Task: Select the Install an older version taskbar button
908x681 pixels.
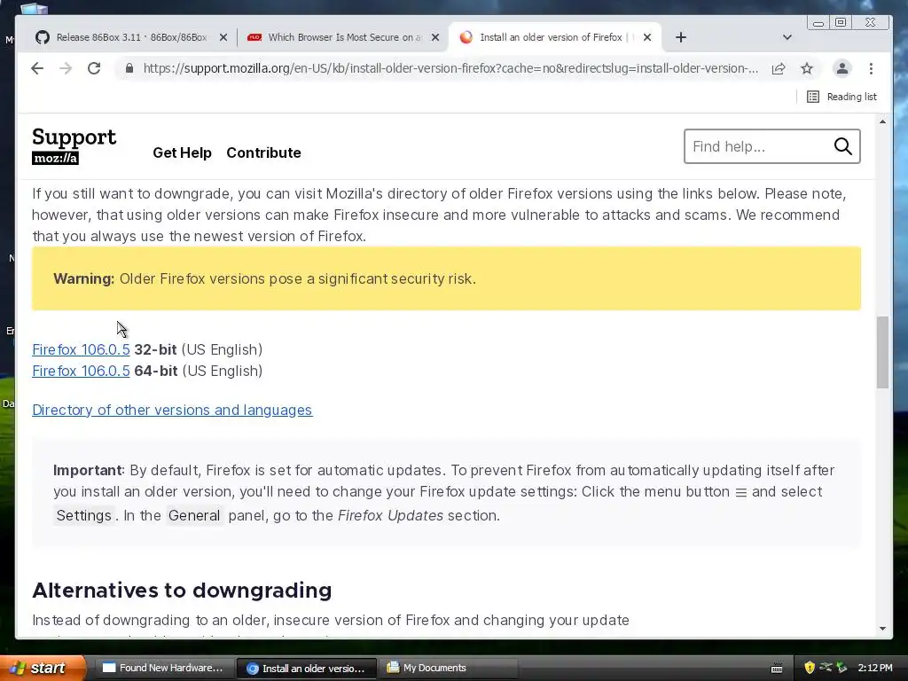Action: pyautogui.click(x=306, y=669)
